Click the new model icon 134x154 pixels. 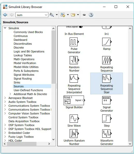[x=63, y=15]
